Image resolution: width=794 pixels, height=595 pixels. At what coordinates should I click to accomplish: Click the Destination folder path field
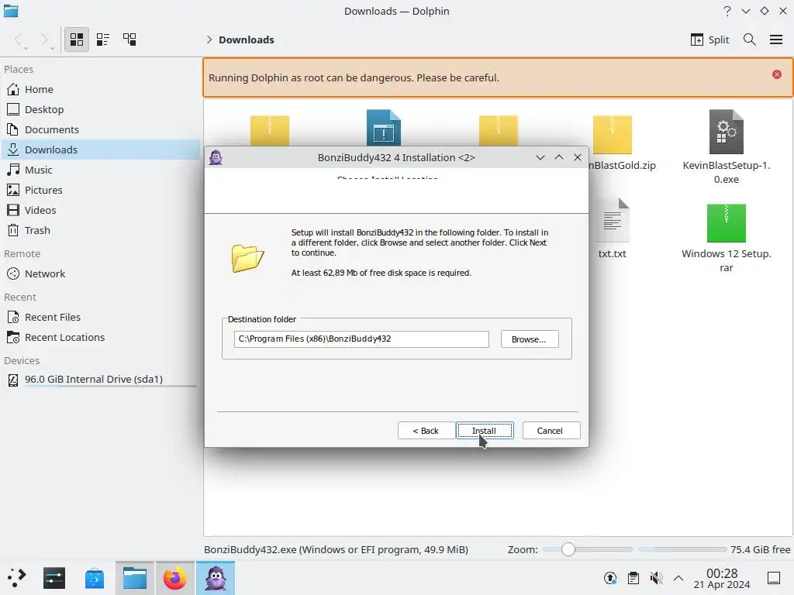[x=361, y=339]
